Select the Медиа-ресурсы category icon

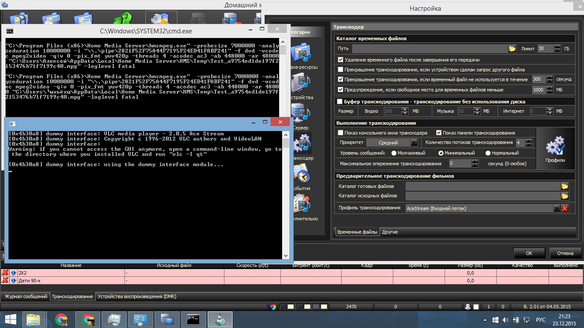point(302,53)
